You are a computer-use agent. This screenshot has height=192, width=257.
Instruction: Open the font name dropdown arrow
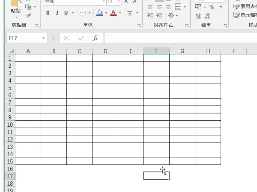[x=104, y=1]
